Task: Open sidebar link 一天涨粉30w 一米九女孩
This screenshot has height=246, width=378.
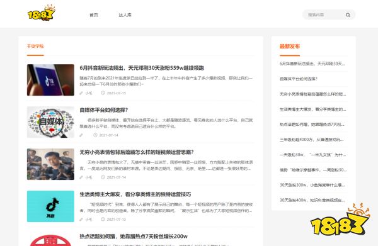Action: coord(312,155)
